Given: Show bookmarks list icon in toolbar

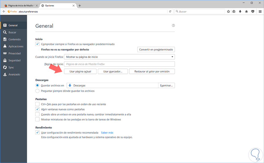Looking at the screenshot, I should point(234,11).
